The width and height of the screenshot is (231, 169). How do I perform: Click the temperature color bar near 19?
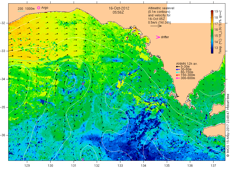coord(212,12)
